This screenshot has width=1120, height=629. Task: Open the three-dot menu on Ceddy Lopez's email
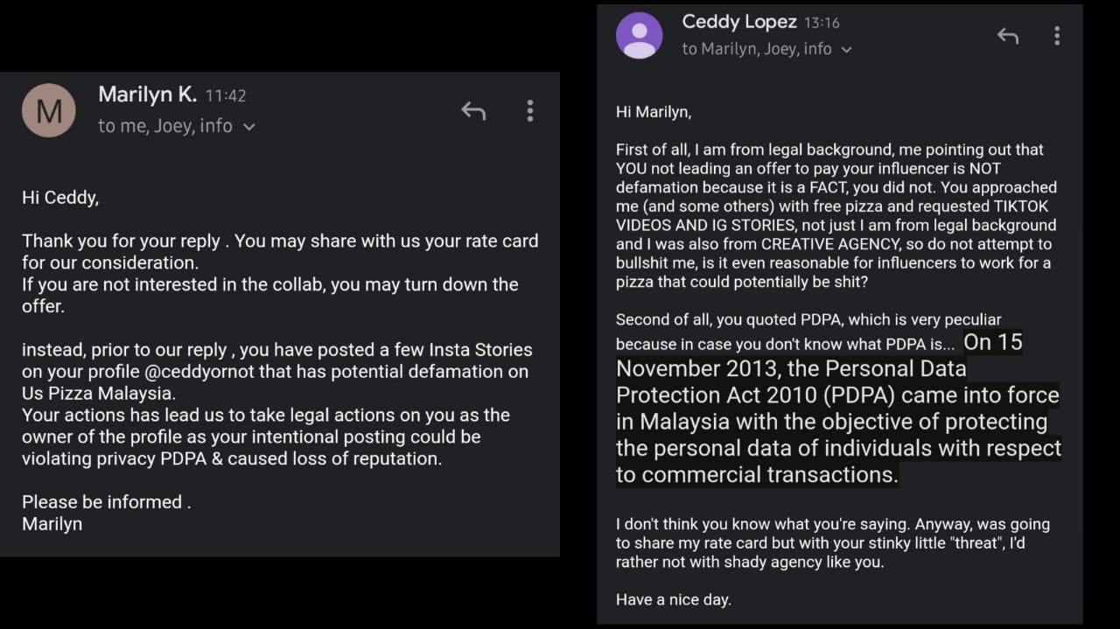click(x=1057, y=36)
